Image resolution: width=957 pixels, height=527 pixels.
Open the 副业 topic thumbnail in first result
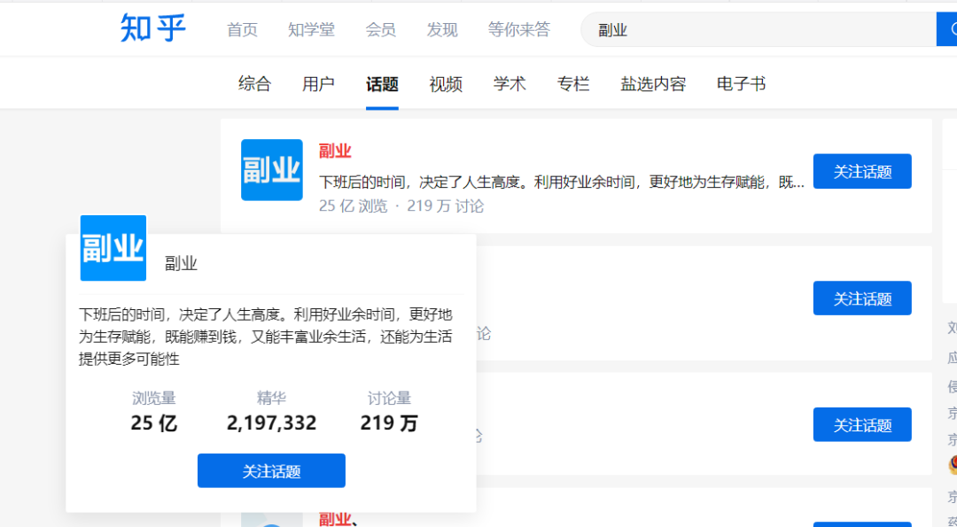(272, 169)
